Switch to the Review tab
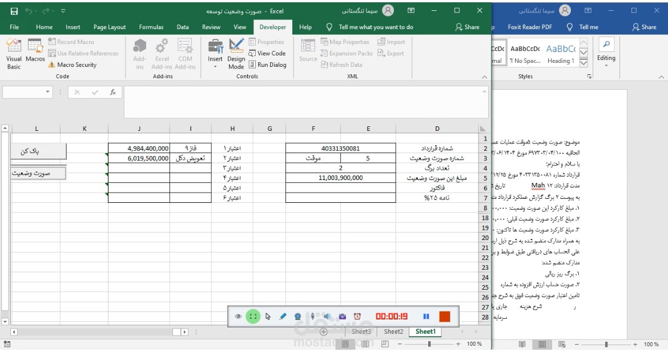Viewport: 668px width, 356px height. pyautogui.click(x=211, y=27)
